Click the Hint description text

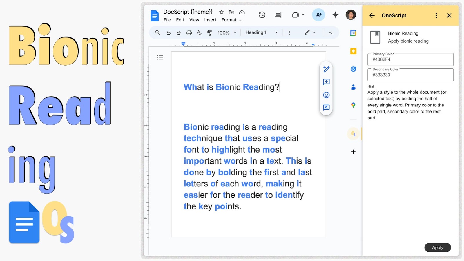(407, 105)
